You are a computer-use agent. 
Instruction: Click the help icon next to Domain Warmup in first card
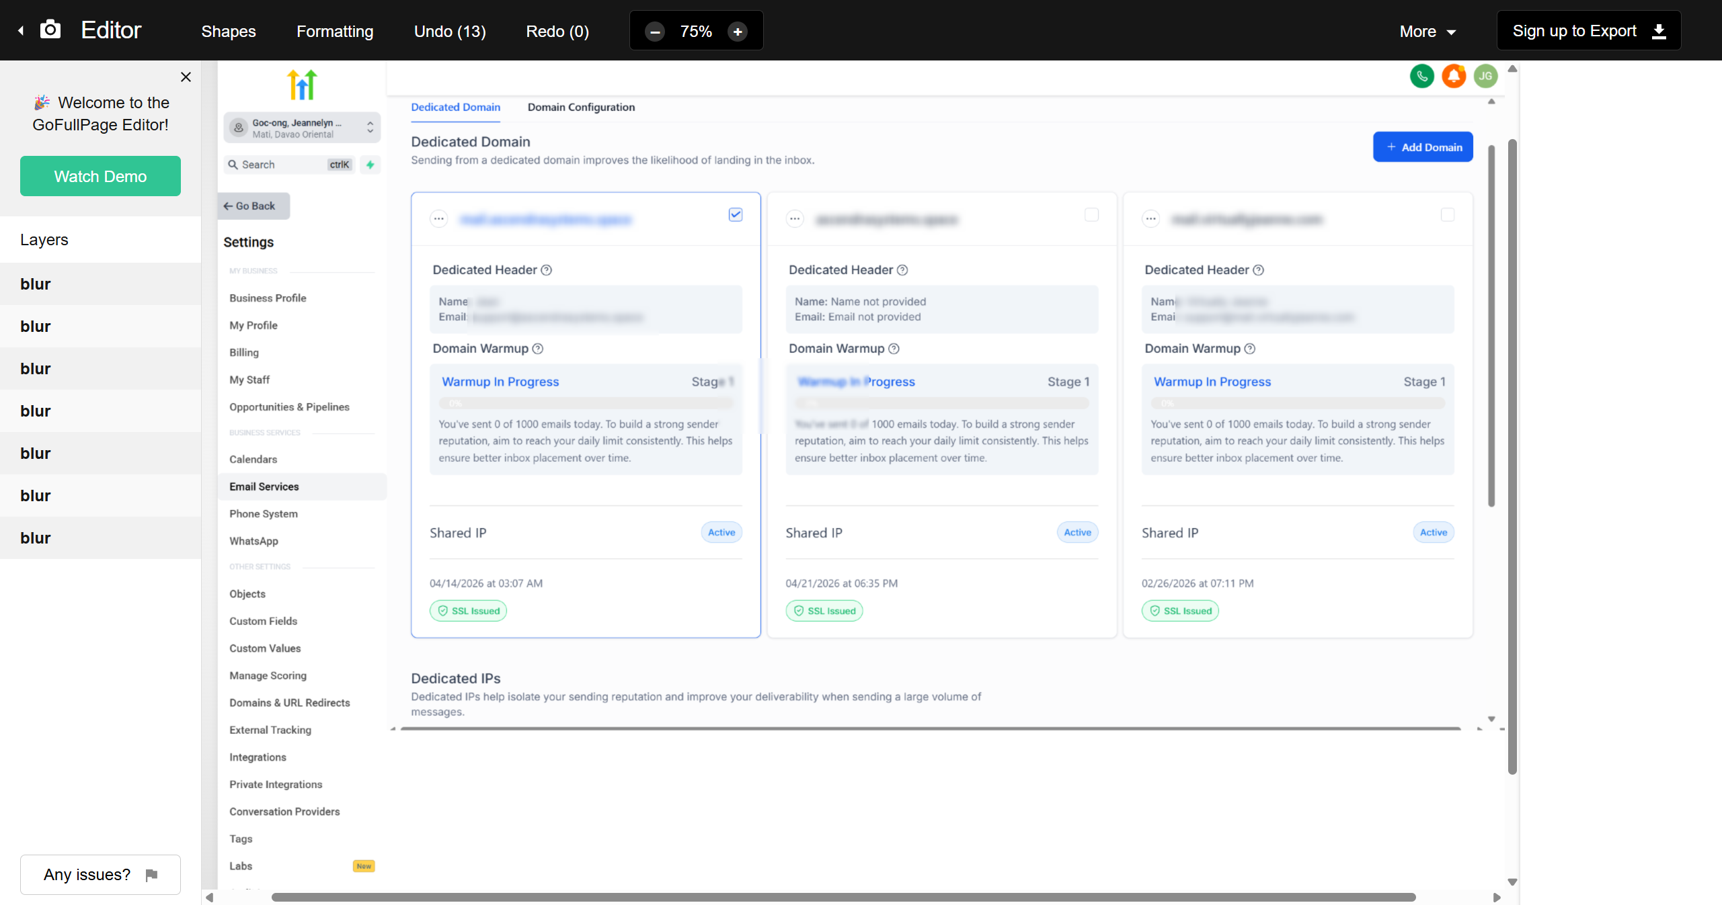[x=538, y=349]
